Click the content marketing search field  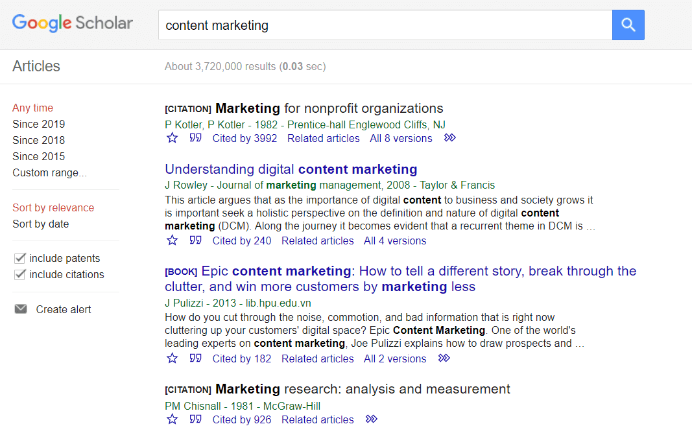(x=385, y=25)
